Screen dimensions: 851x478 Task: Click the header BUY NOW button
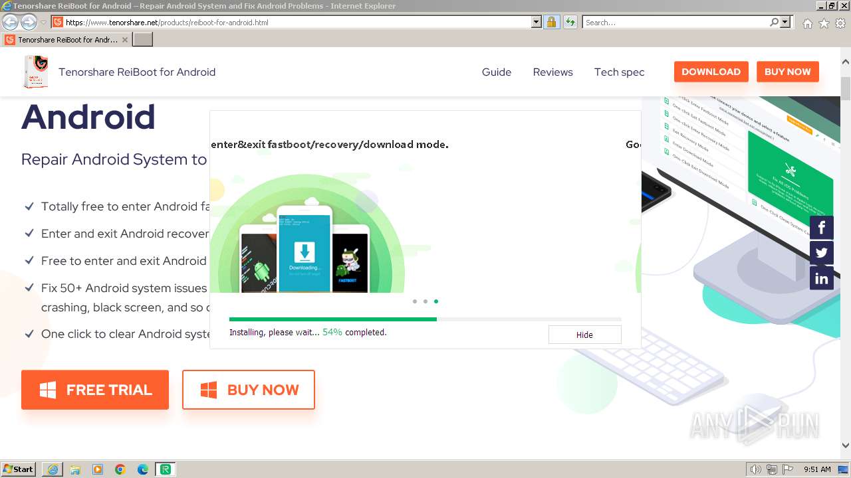coord(787,72)
